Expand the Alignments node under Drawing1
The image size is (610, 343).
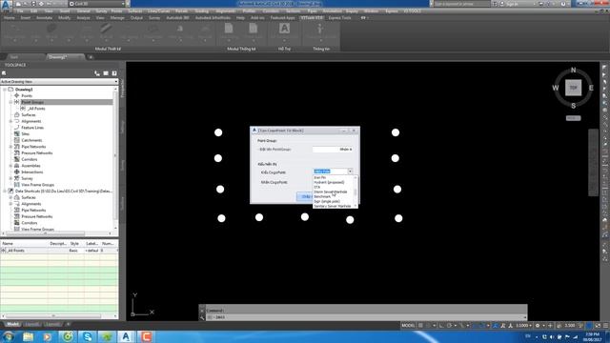(x=10, y=121)
